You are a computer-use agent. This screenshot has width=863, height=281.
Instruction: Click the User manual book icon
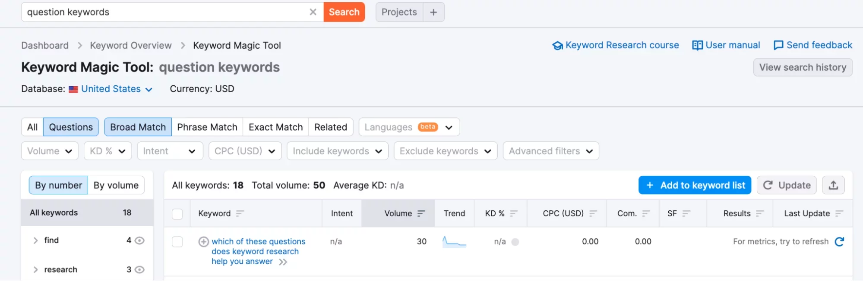697,45
